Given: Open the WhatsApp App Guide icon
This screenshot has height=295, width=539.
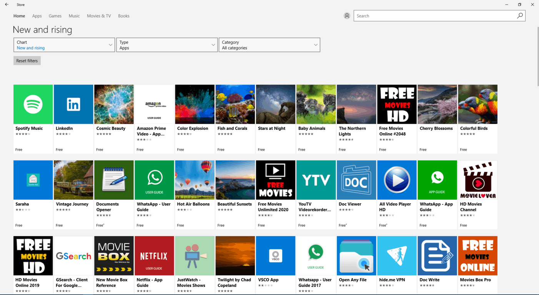Looking at the screenshot, I should [x=437, y=180].
